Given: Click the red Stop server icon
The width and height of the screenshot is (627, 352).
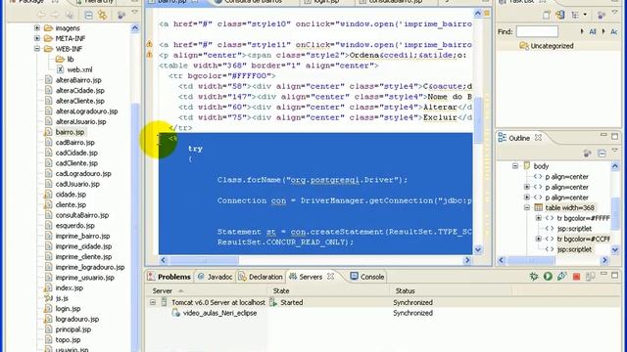Looking at the screenshot, I should (x=576, y=277).
